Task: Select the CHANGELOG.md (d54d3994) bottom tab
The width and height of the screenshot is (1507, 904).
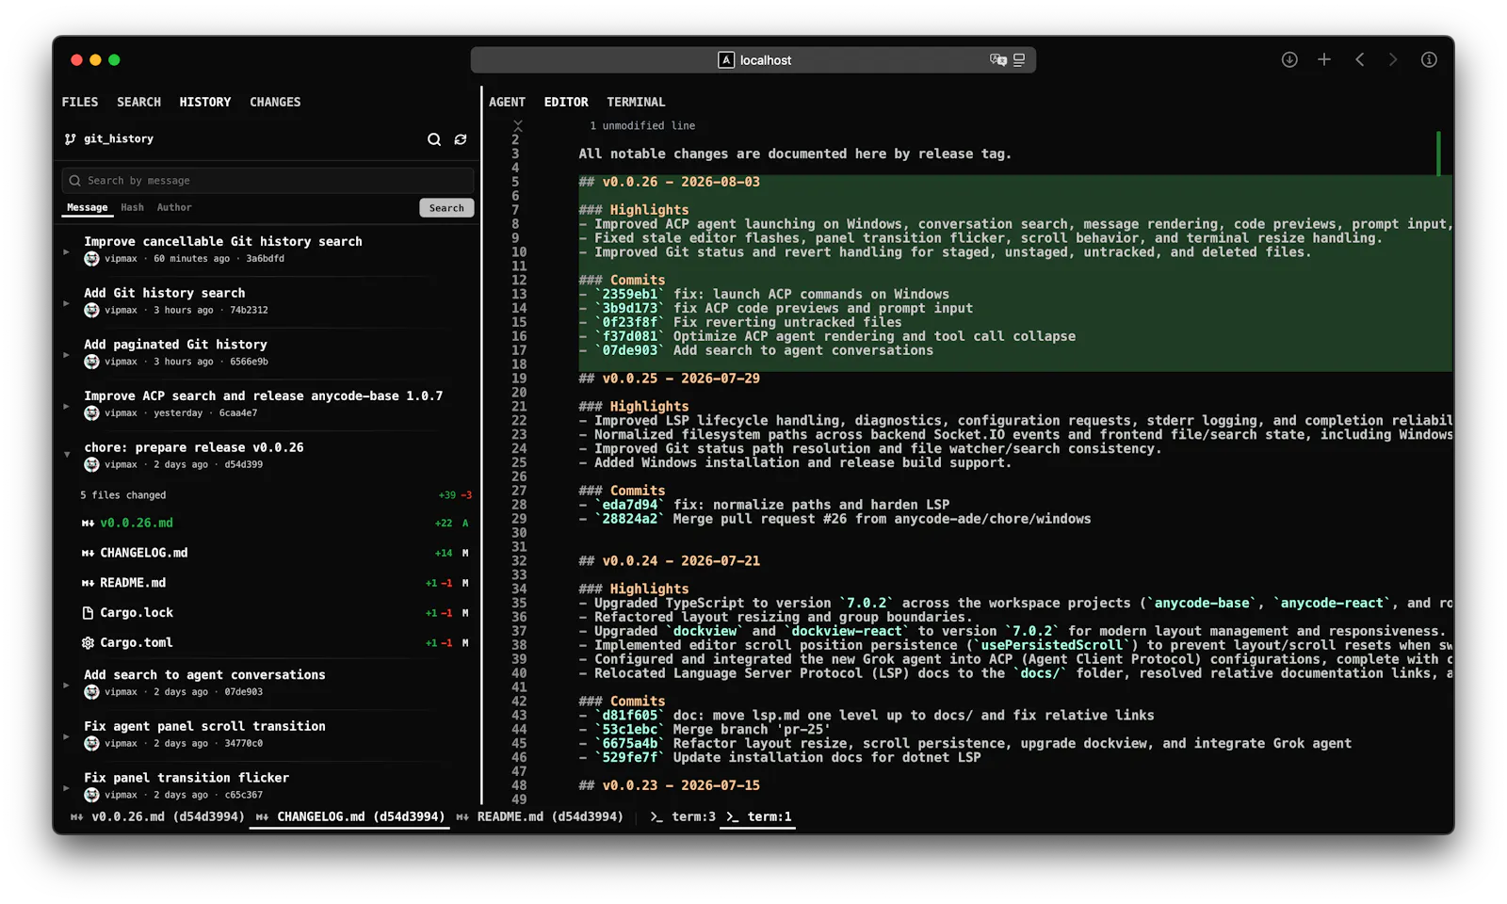Action: click(x=350, y=817)
